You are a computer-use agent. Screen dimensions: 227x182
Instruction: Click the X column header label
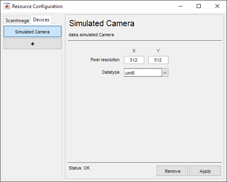click(x=134, y=51)
